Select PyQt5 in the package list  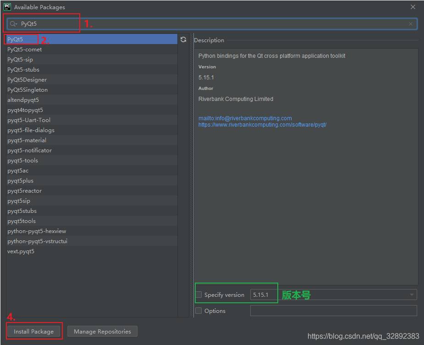pyautogui.click(x=15, y=39)
